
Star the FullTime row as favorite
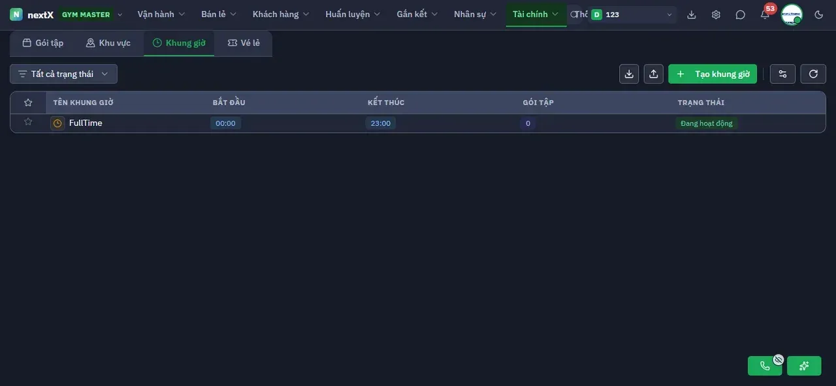click(x=28, y=122)
